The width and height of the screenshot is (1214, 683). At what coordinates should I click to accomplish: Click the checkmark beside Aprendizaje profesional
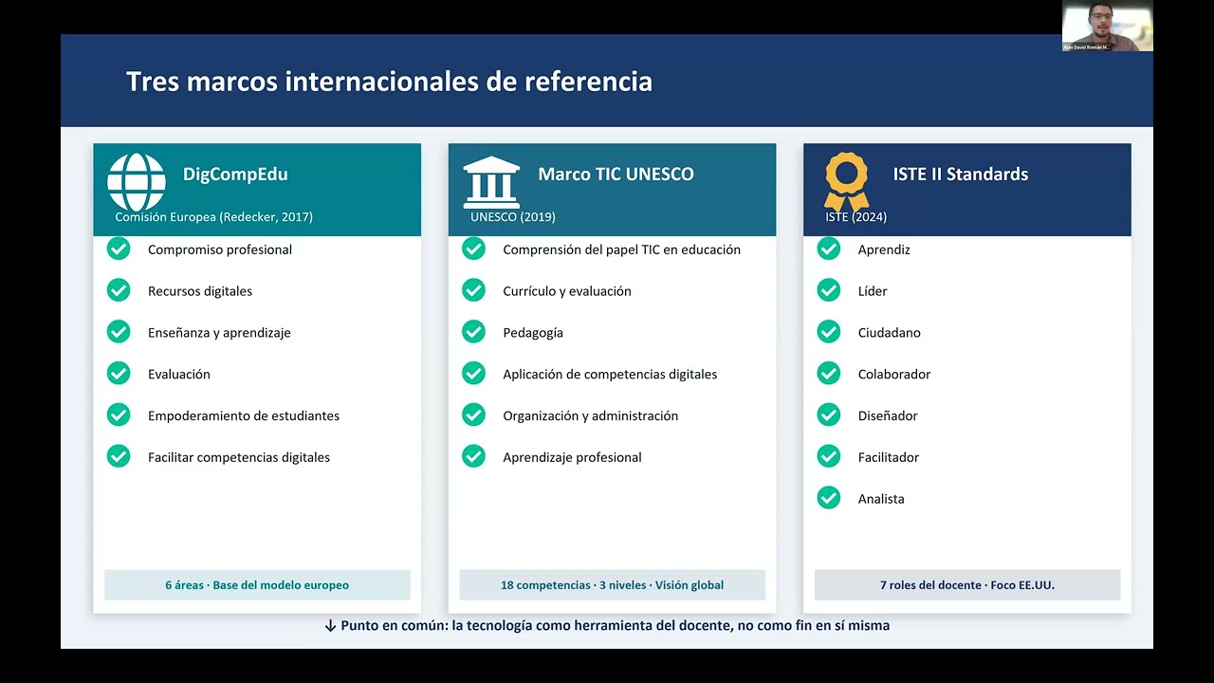473,456
